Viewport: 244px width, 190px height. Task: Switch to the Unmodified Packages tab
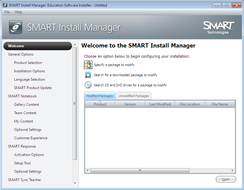(133, 96)
